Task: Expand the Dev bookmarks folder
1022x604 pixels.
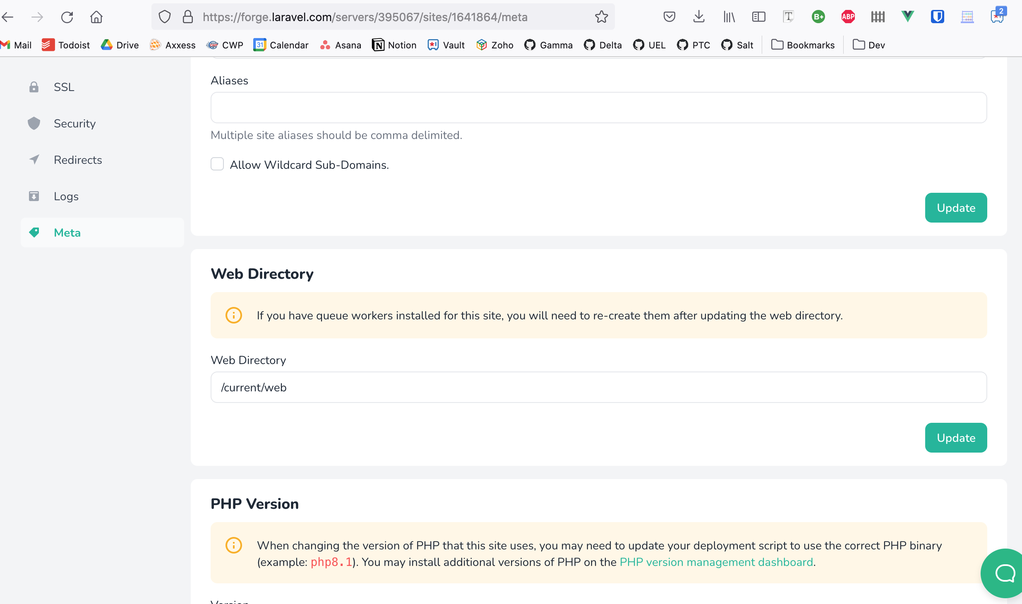Action: click(x=868, y=45)
